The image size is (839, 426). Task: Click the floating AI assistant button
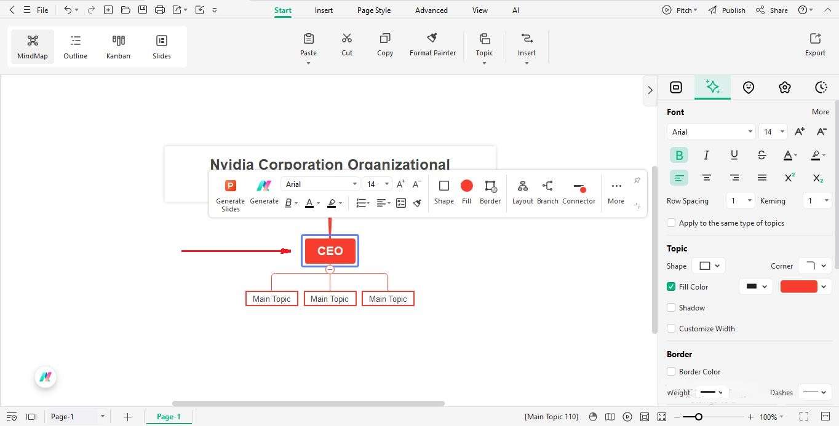click(x=46, y=377)
